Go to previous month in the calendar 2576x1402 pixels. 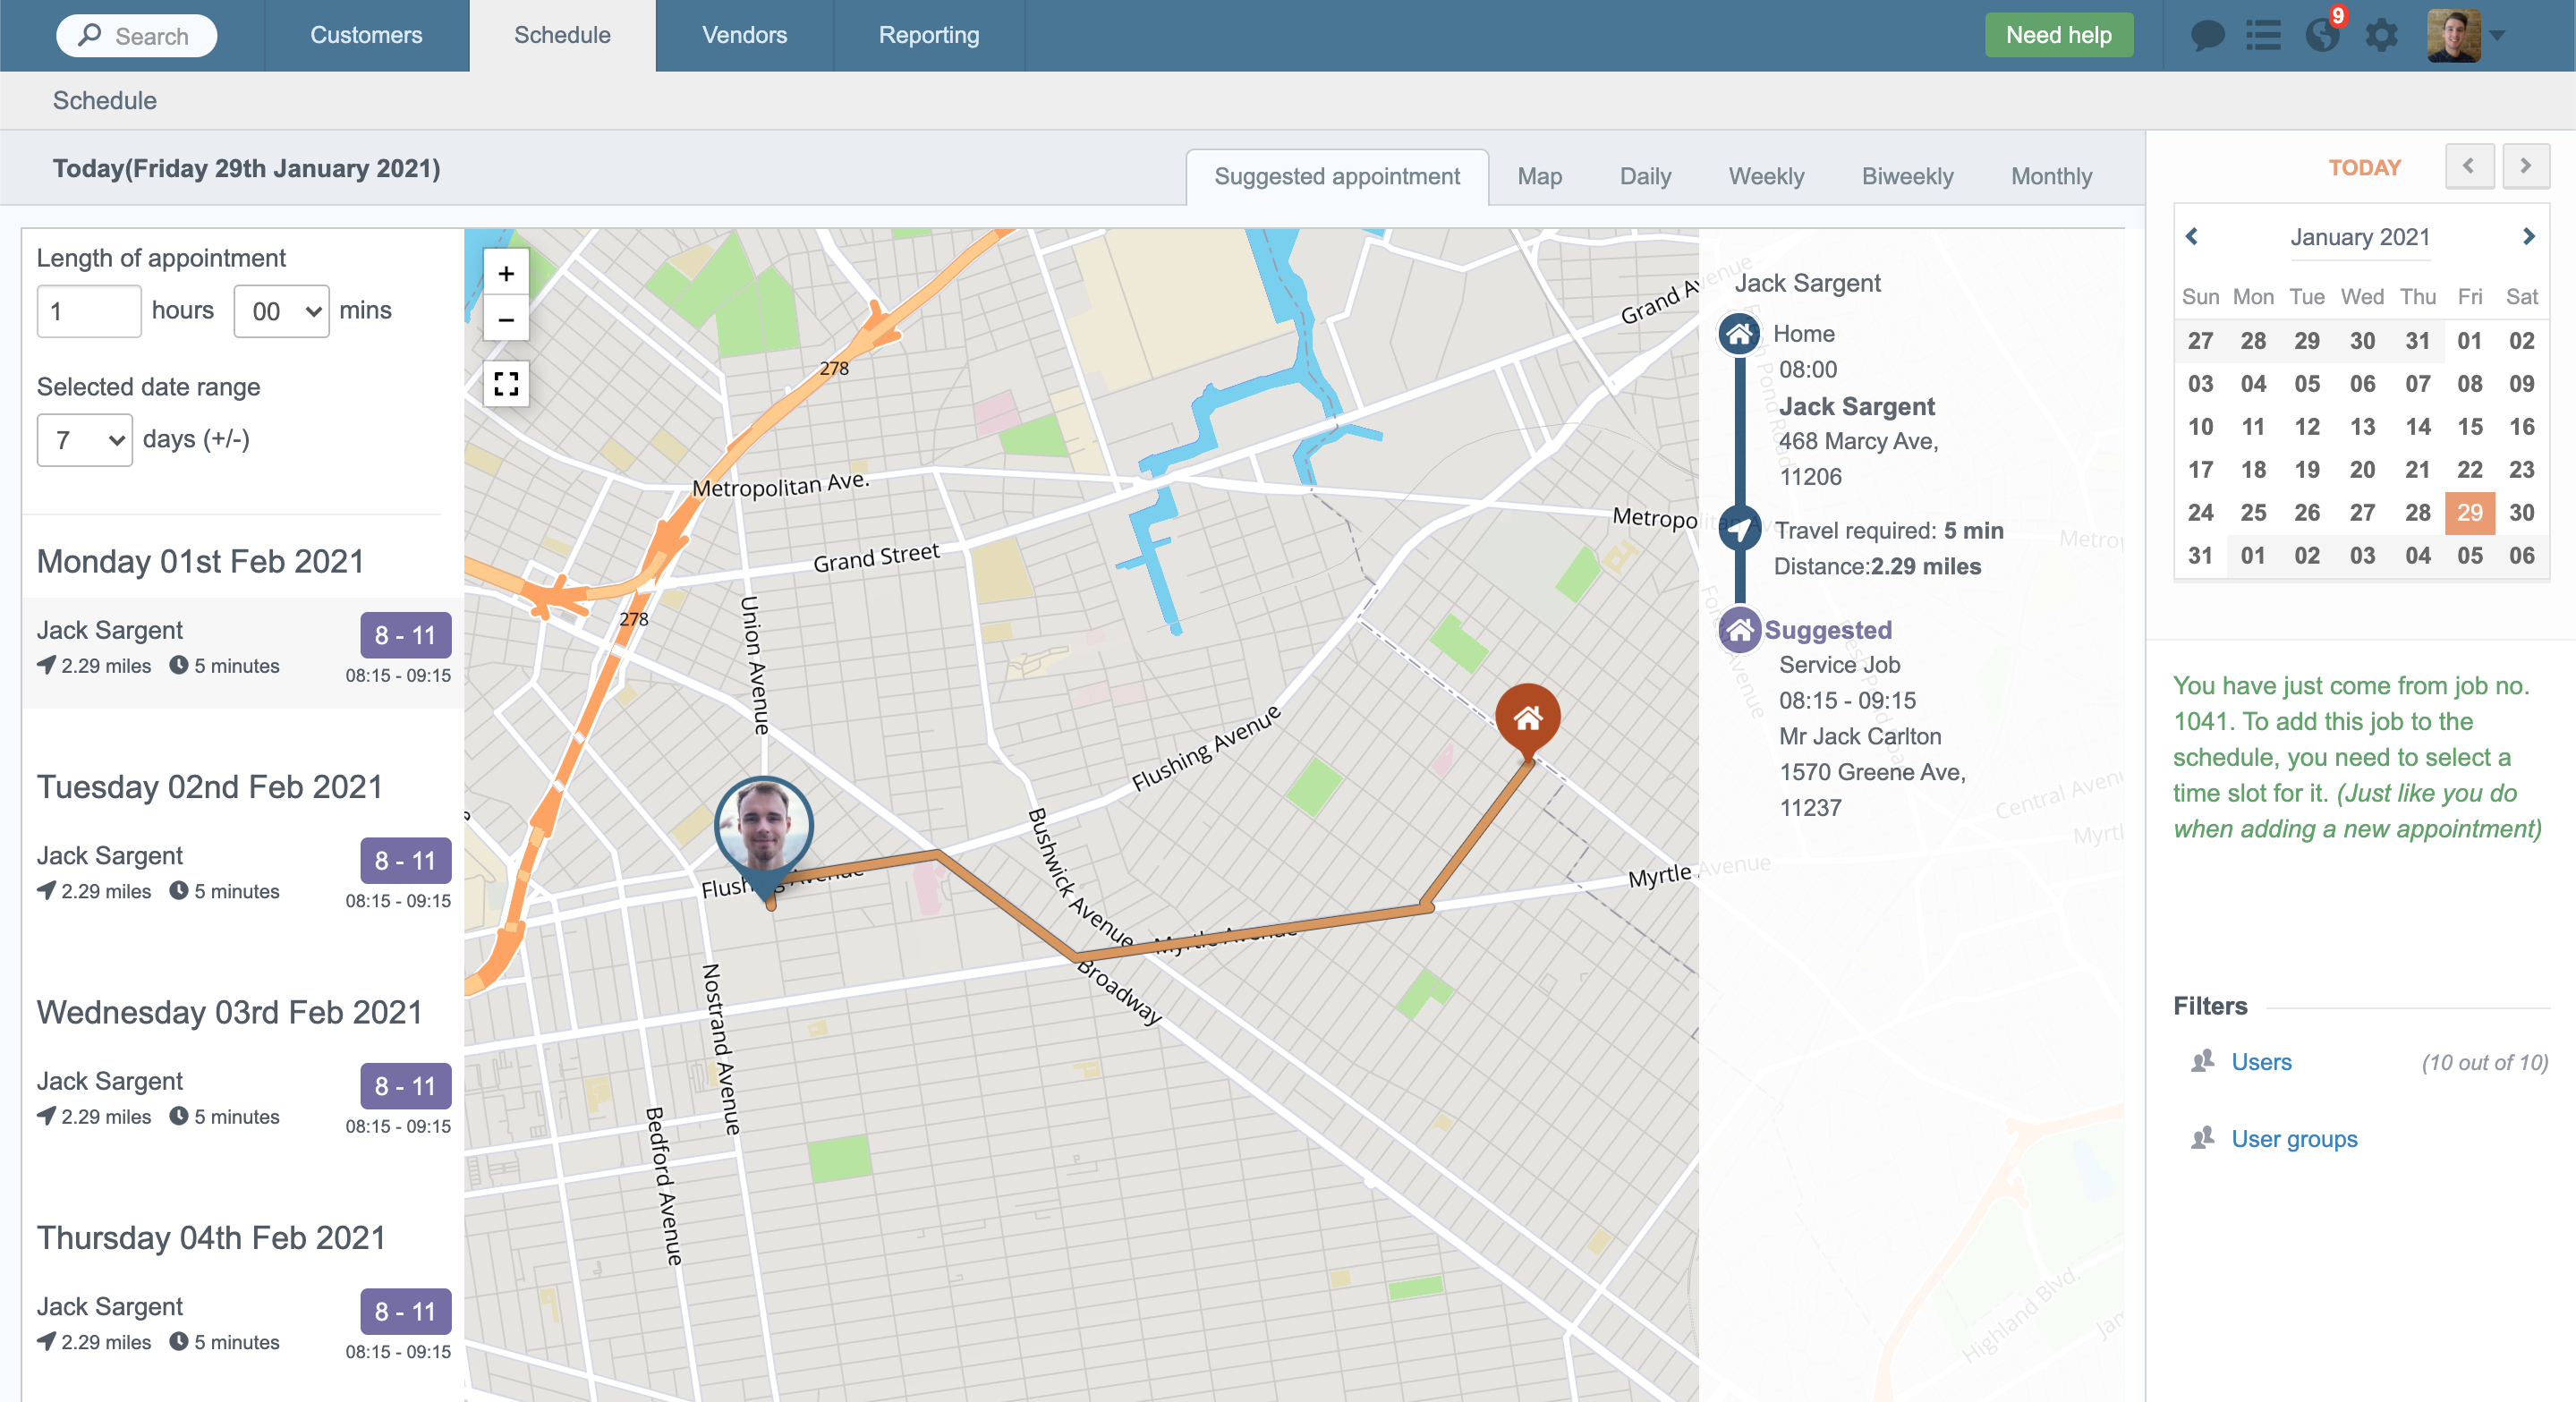2192,237
